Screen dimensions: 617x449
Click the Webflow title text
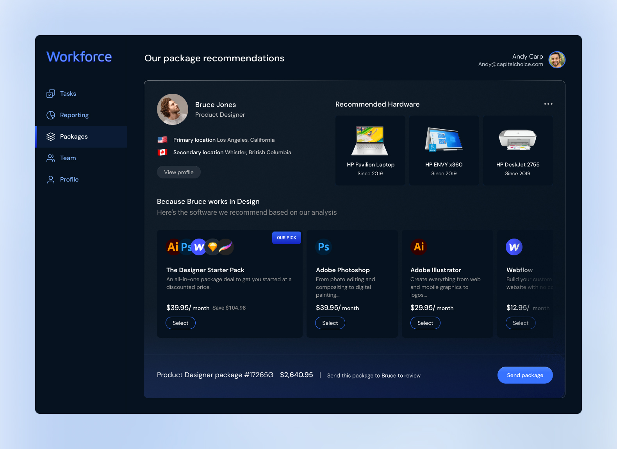519,270
